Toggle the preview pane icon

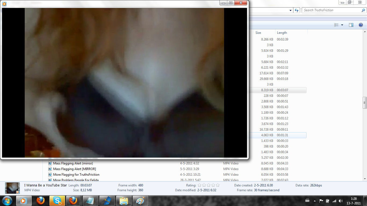[351, 25]
